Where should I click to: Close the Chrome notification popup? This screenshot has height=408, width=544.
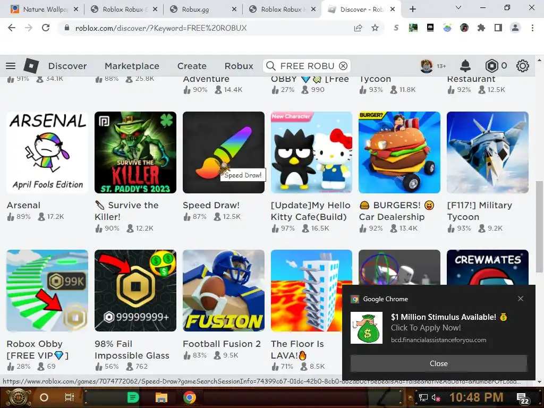coord(521,299)
